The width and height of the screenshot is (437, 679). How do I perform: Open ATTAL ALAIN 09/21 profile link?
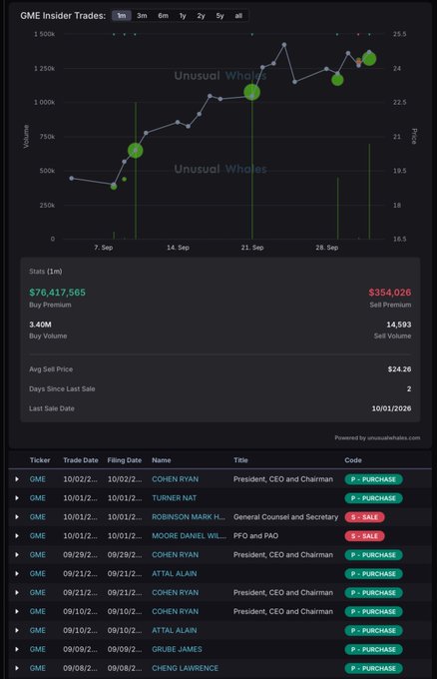[174, 574]
